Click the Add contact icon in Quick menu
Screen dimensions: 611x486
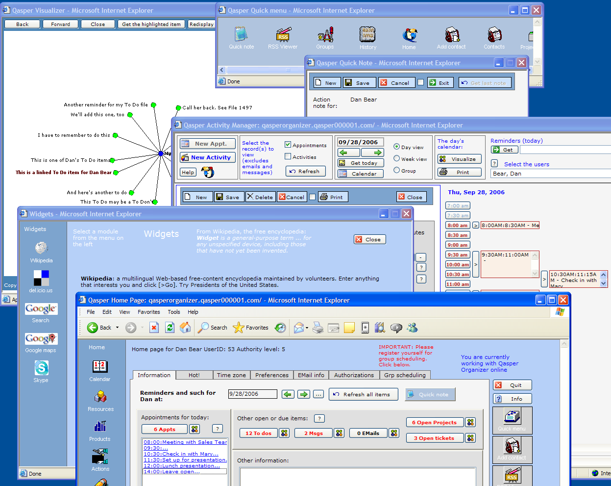click(452, 34)
